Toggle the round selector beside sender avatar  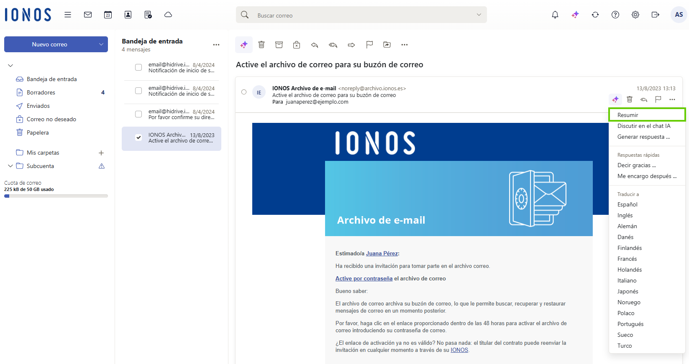(244, 92)
